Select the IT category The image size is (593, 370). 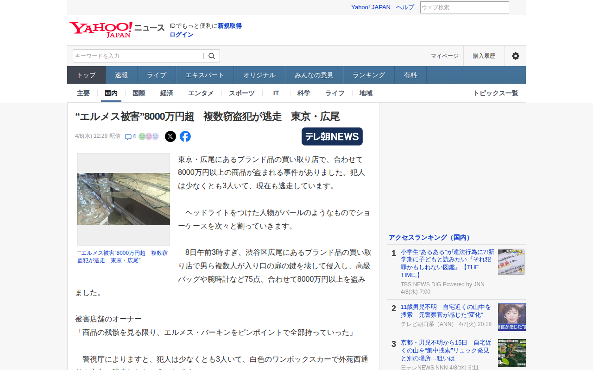(276, 93)
